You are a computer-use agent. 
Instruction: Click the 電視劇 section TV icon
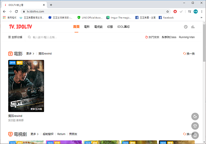point(10,134)
